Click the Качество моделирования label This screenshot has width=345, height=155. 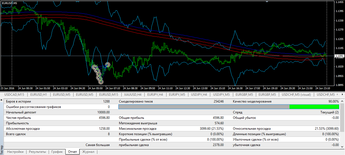[x=252, y=101]
